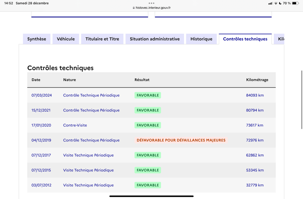Click Contrôle Technique Périodique in the 04/12/2019 row
Viewport: 303px width, 199px height.
(91, 140)
